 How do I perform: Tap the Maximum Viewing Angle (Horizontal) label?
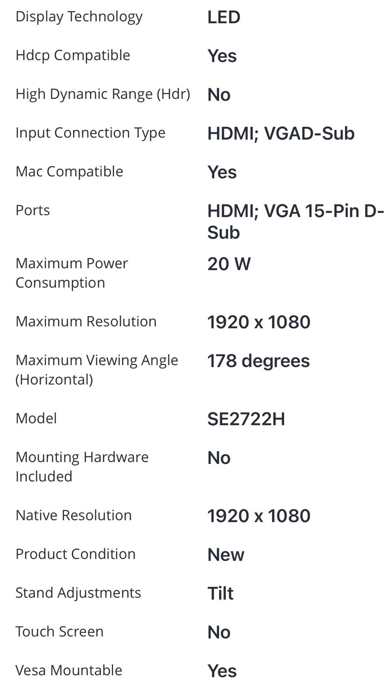click(x=96, y=370)
